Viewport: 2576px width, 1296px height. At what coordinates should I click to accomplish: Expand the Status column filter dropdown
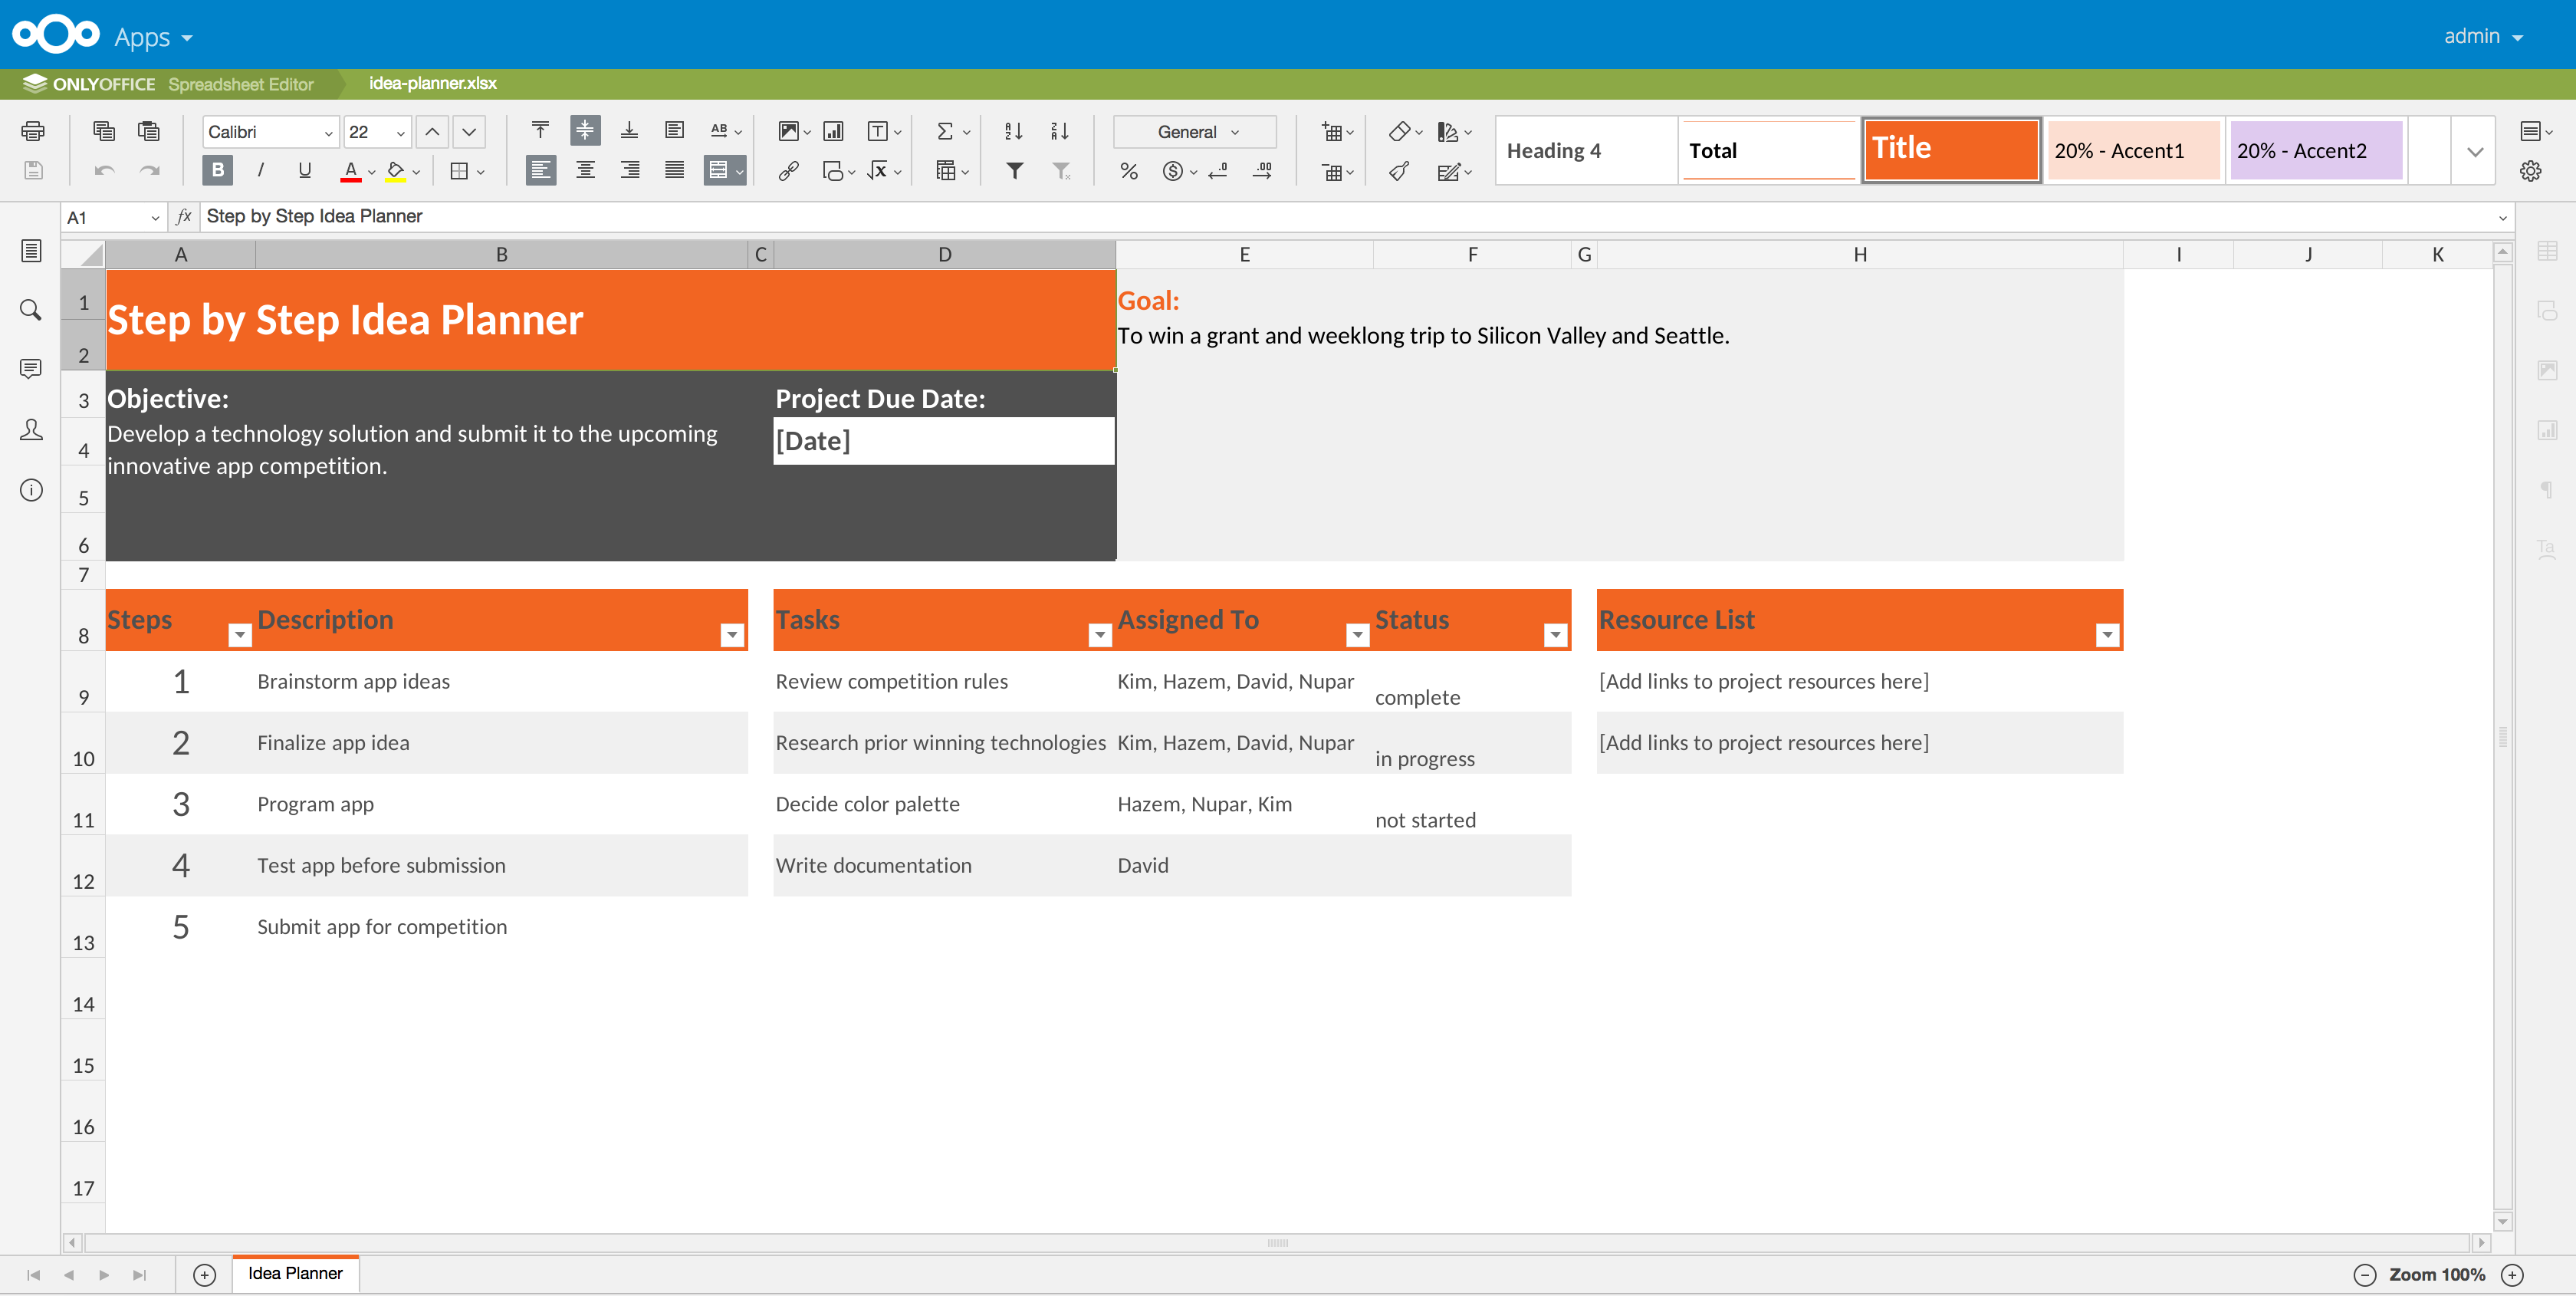click(x=1555, y=635)
